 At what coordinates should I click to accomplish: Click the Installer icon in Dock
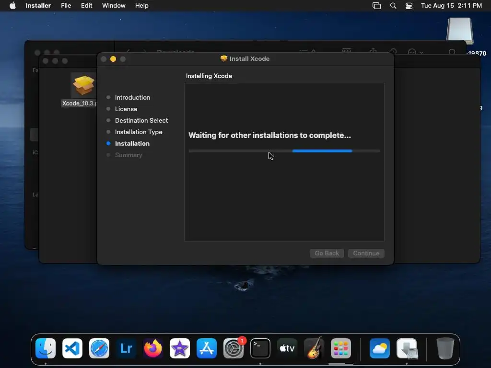(407, 348)
